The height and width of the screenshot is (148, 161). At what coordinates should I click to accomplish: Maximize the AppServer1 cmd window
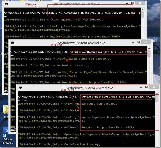[139, 42]
